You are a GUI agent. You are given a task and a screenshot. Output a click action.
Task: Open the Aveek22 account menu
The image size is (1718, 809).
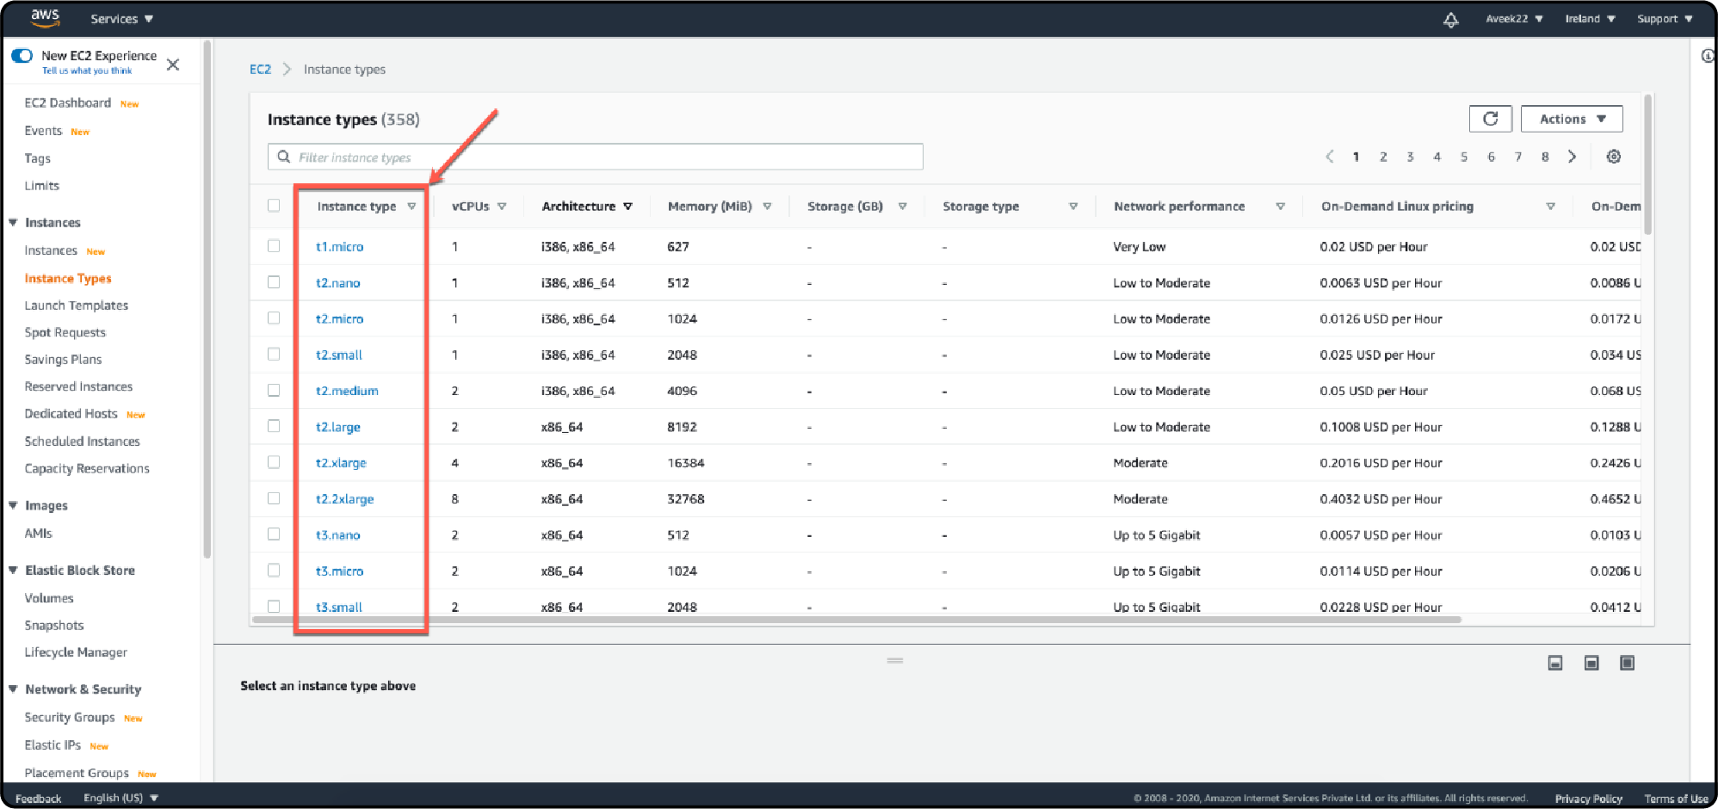pyautogui.click(x=1514, y=19)
